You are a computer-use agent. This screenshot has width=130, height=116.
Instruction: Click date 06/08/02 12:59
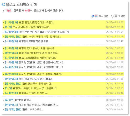115,100
